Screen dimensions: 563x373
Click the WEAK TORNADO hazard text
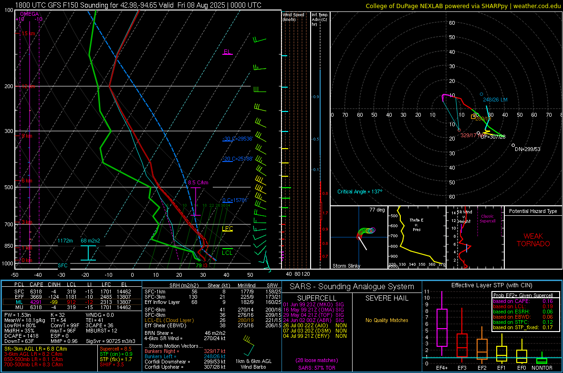533,240
